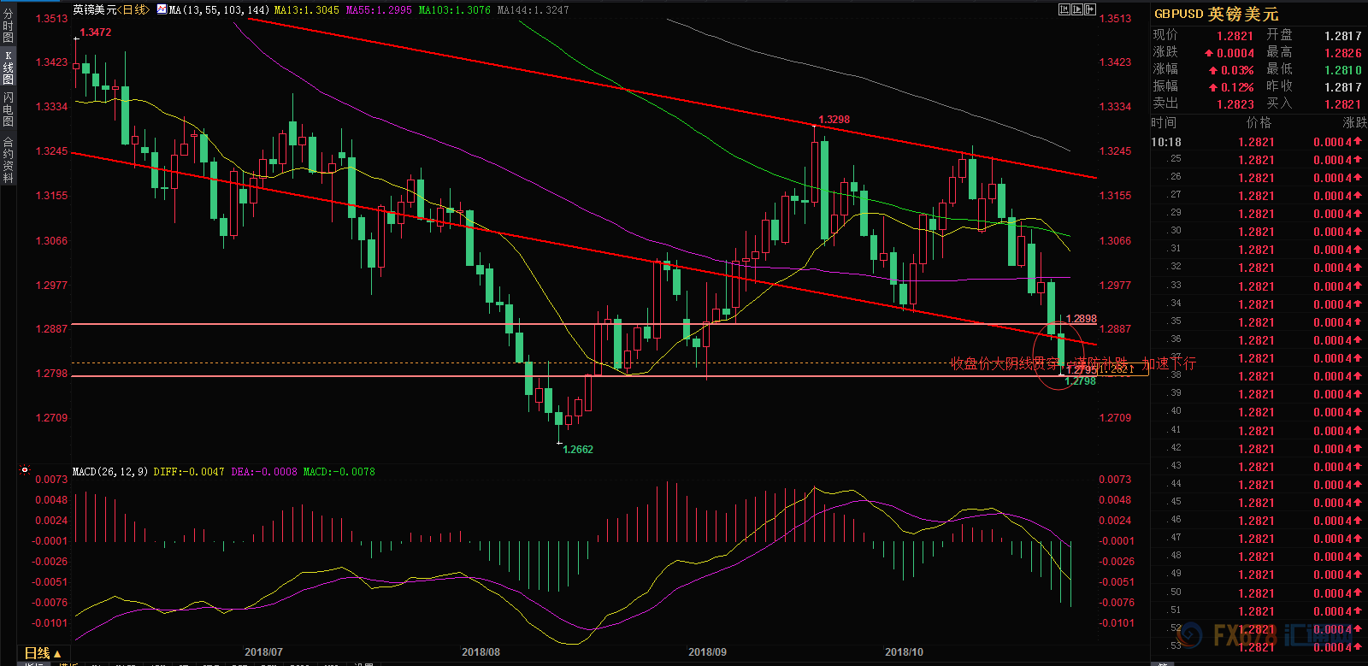Viewport: 1368px width, 666px height.
Task: Click the 1.3298 peak label on chart
Action: pos(834,120)
